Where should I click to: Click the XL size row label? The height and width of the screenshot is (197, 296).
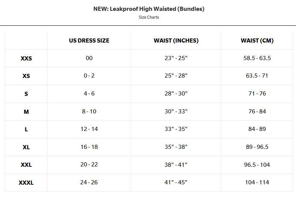[26, 147]
